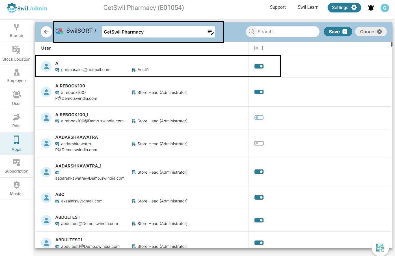
Task: Select the Apps sidebar item
Action: (x=16, y=144)
